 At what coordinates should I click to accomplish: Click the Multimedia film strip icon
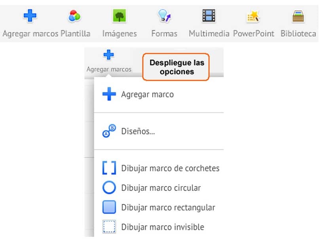click(209, 16)
